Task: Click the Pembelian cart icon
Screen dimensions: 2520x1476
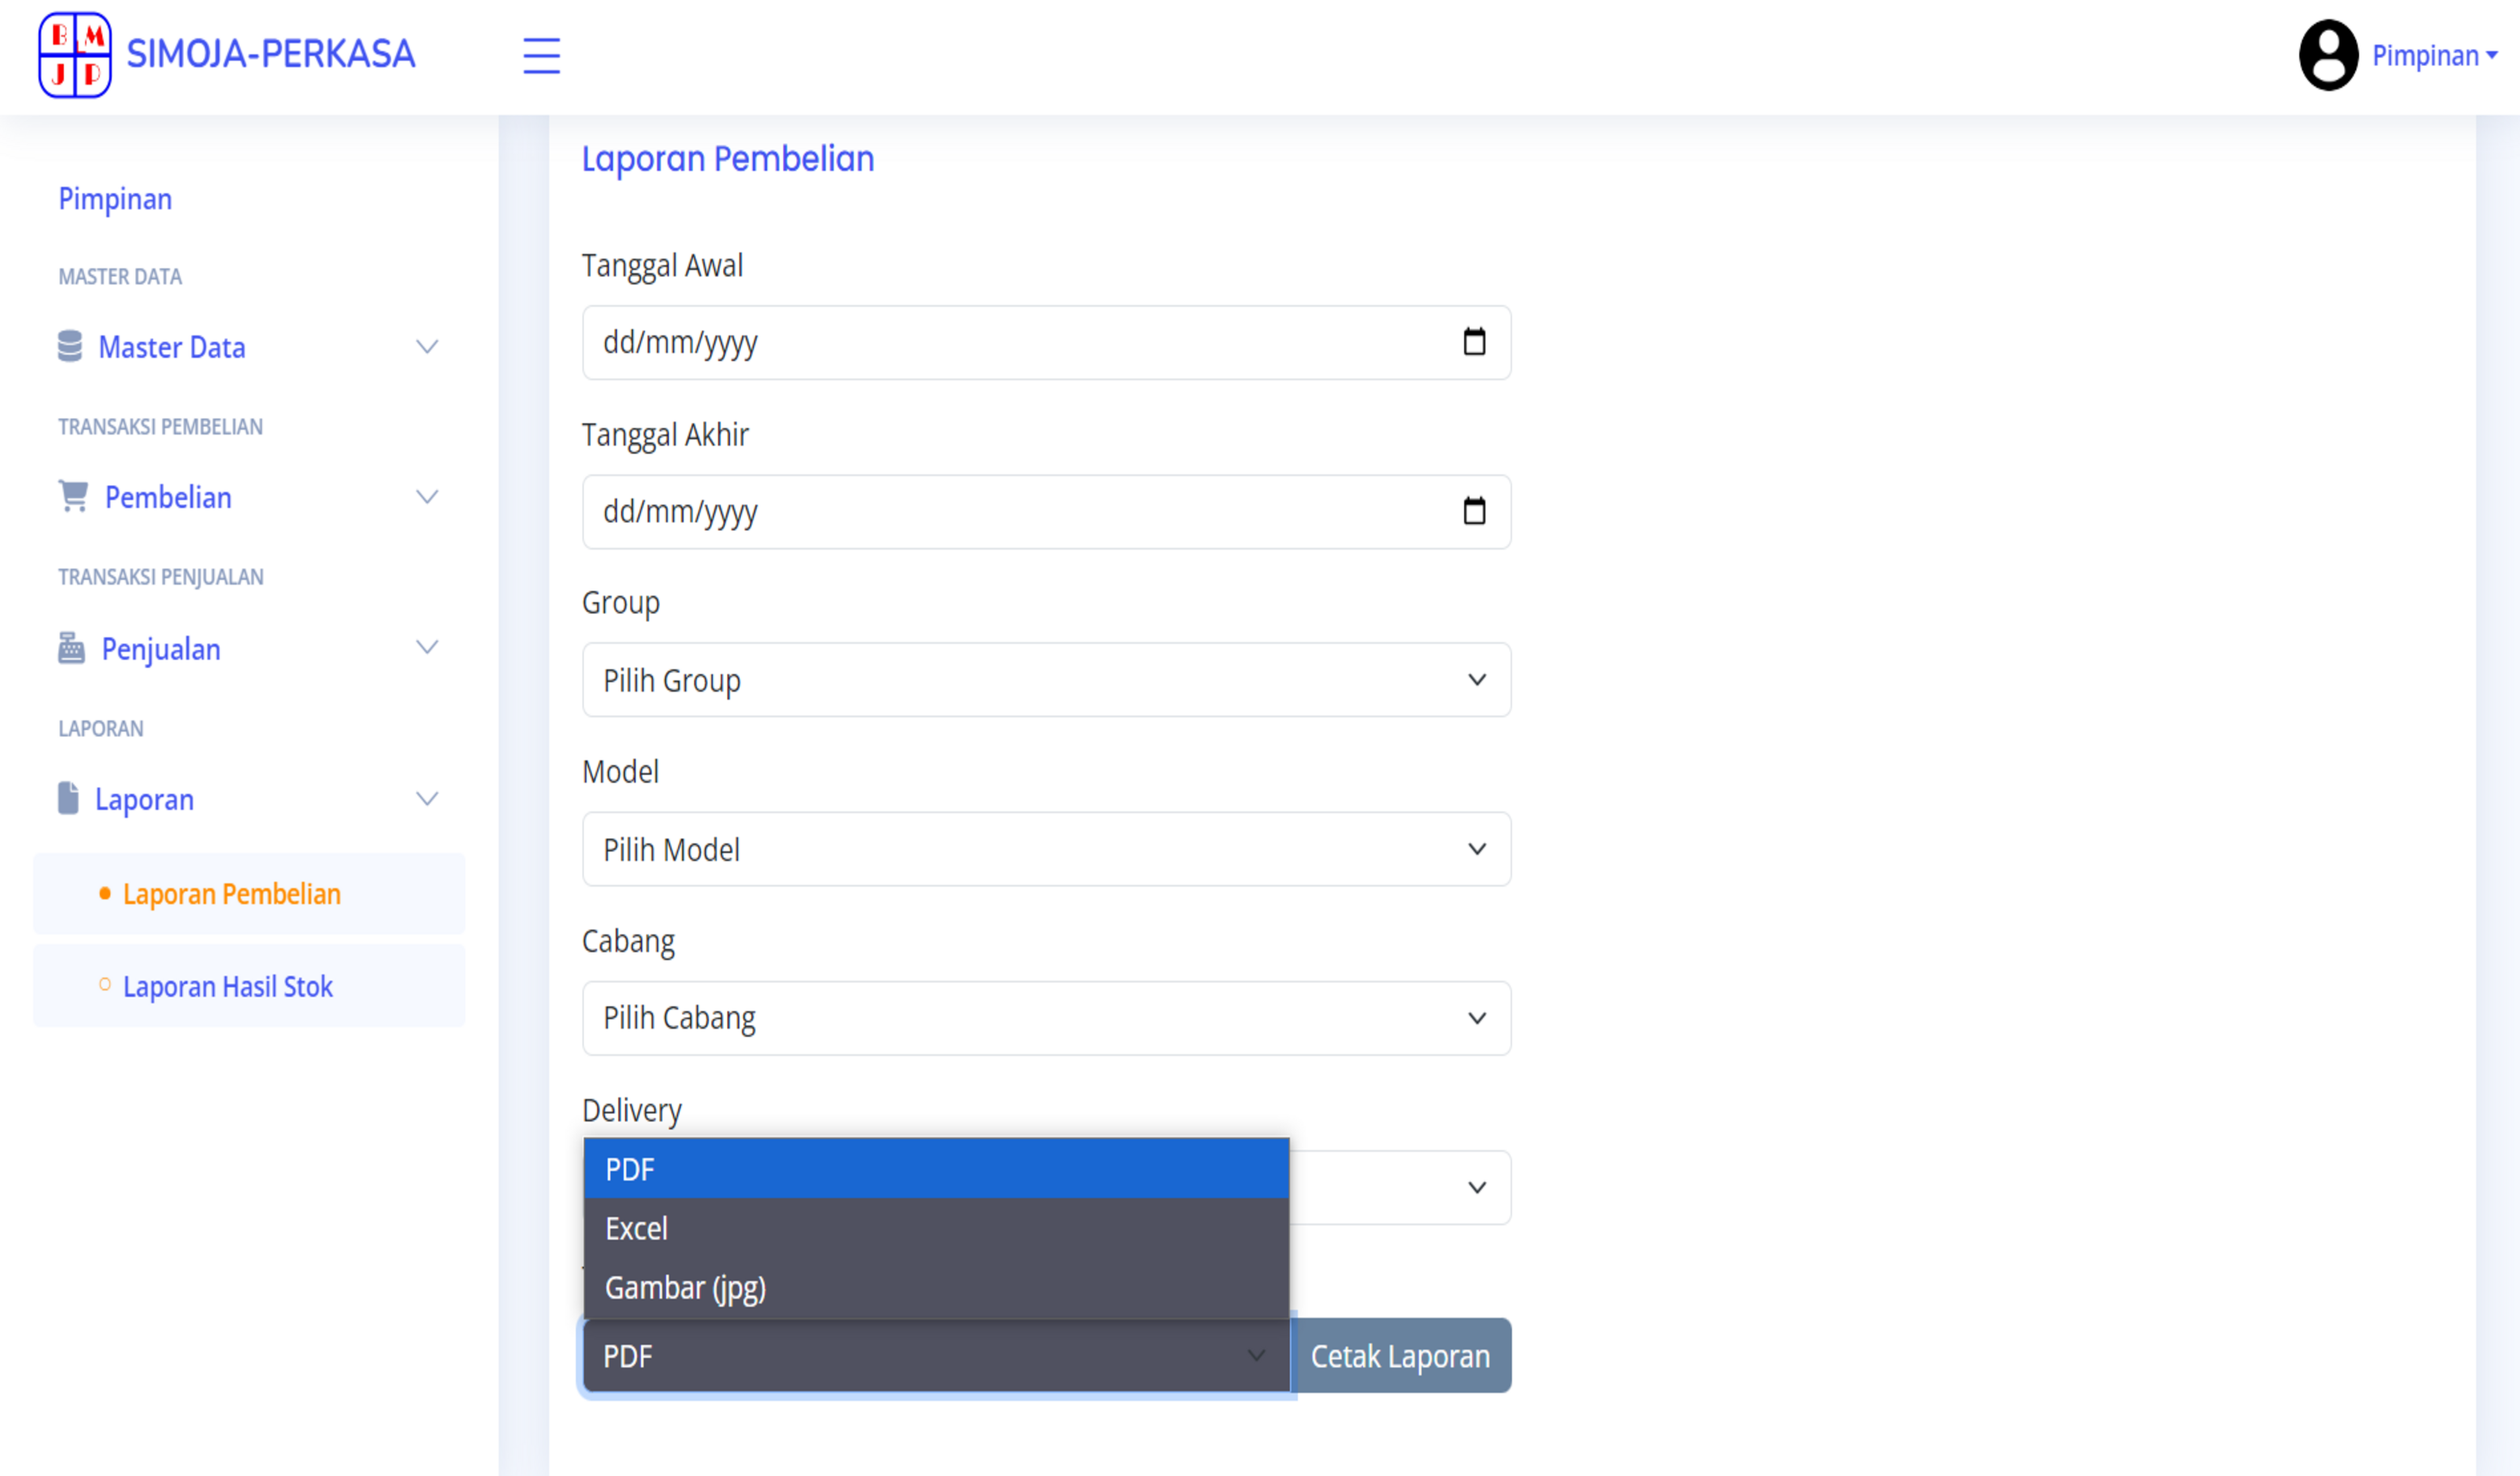Action: coord(74,496)
